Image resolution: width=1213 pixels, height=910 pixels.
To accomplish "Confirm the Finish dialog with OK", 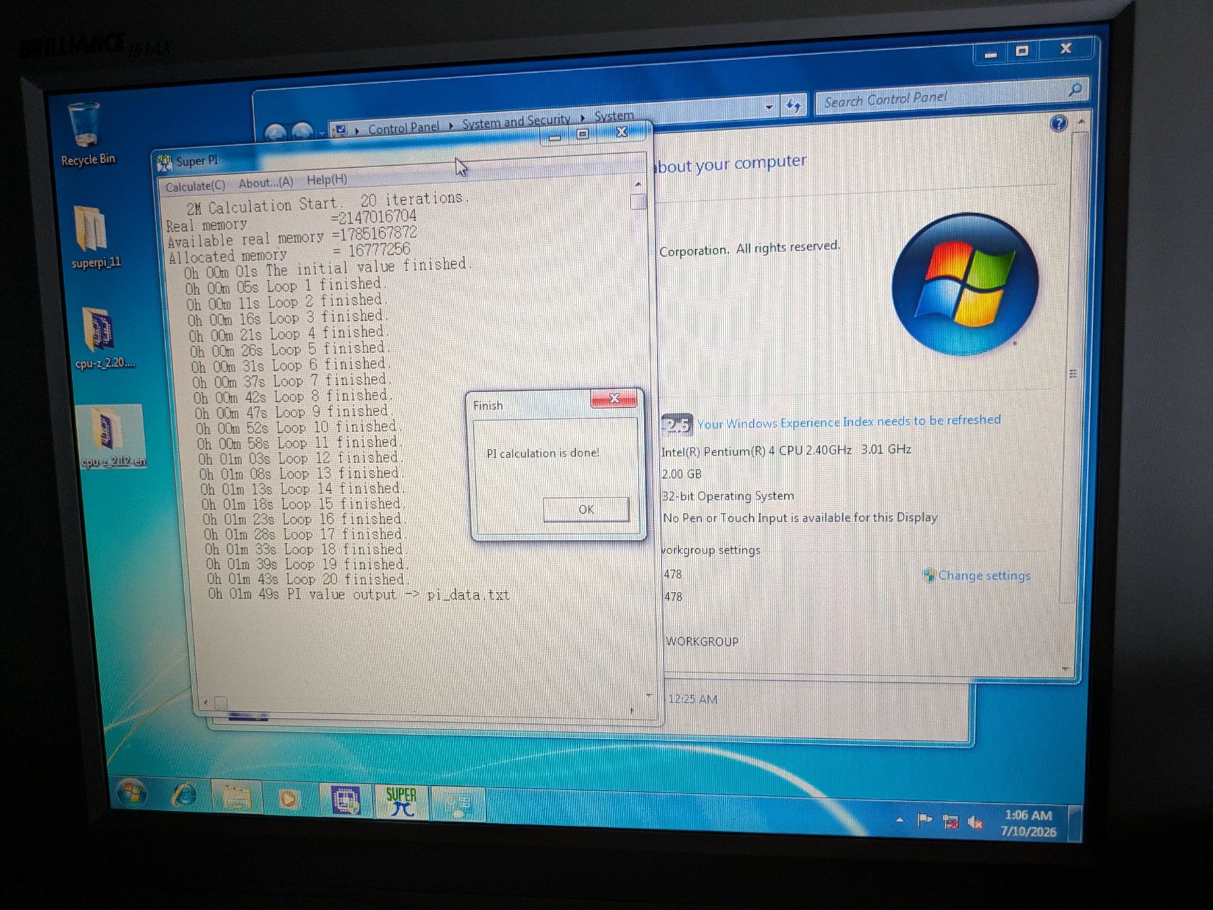I will coord(586,510).
